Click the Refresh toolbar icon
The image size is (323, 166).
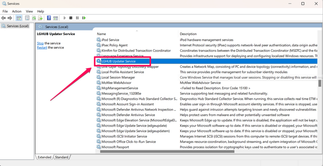[x=34, y=18]
